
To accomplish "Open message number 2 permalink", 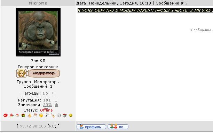I will [186, 3].
